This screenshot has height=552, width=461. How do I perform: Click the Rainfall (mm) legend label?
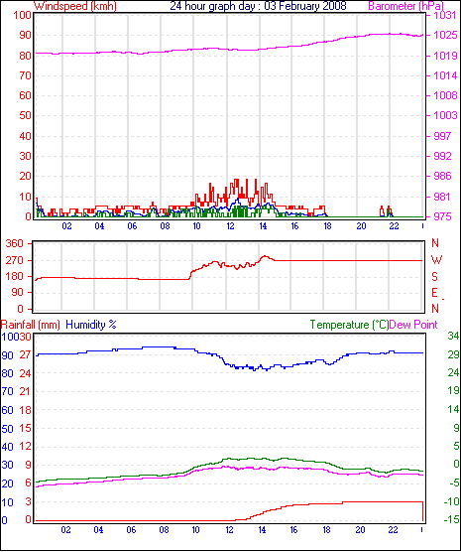click(31, 325)
